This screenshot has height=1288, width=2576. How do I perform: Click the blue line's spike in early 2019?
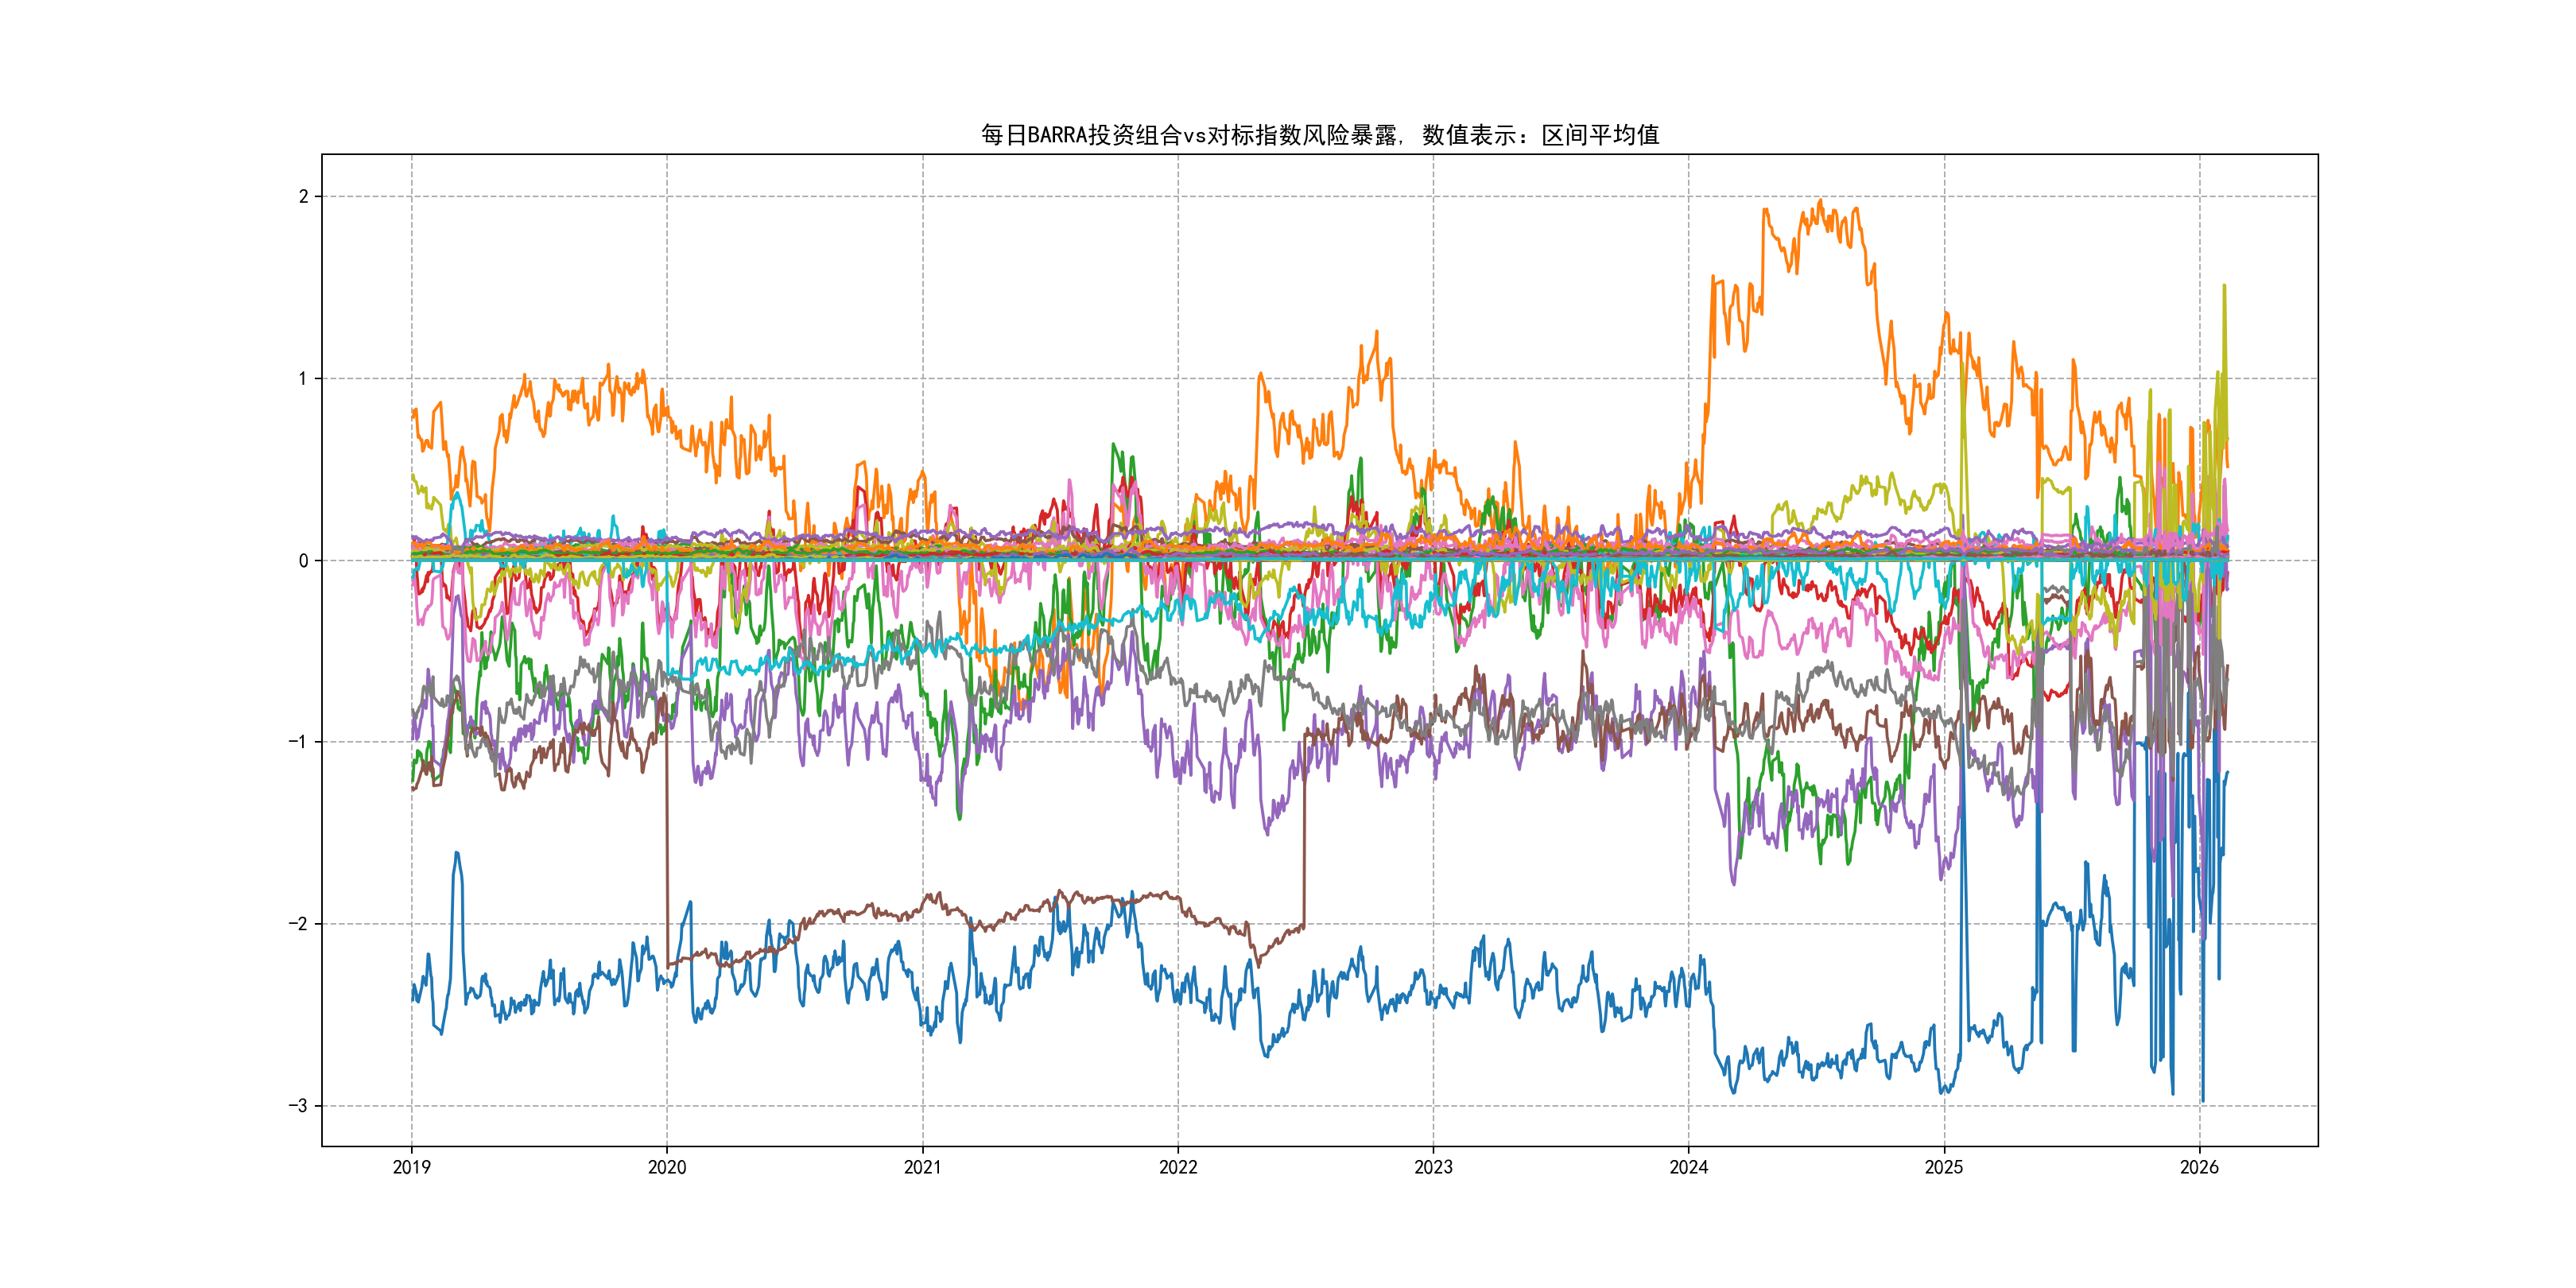point(457,854)
